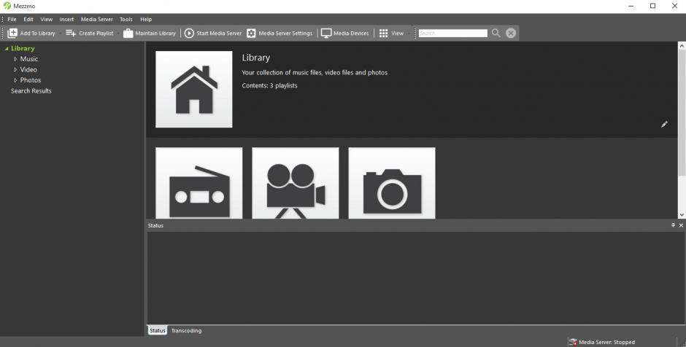Click the Library home thumbnail

click(x=194, y=89)
